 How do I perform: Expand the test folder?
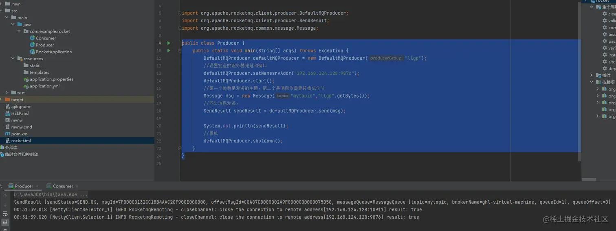(7, 93)
